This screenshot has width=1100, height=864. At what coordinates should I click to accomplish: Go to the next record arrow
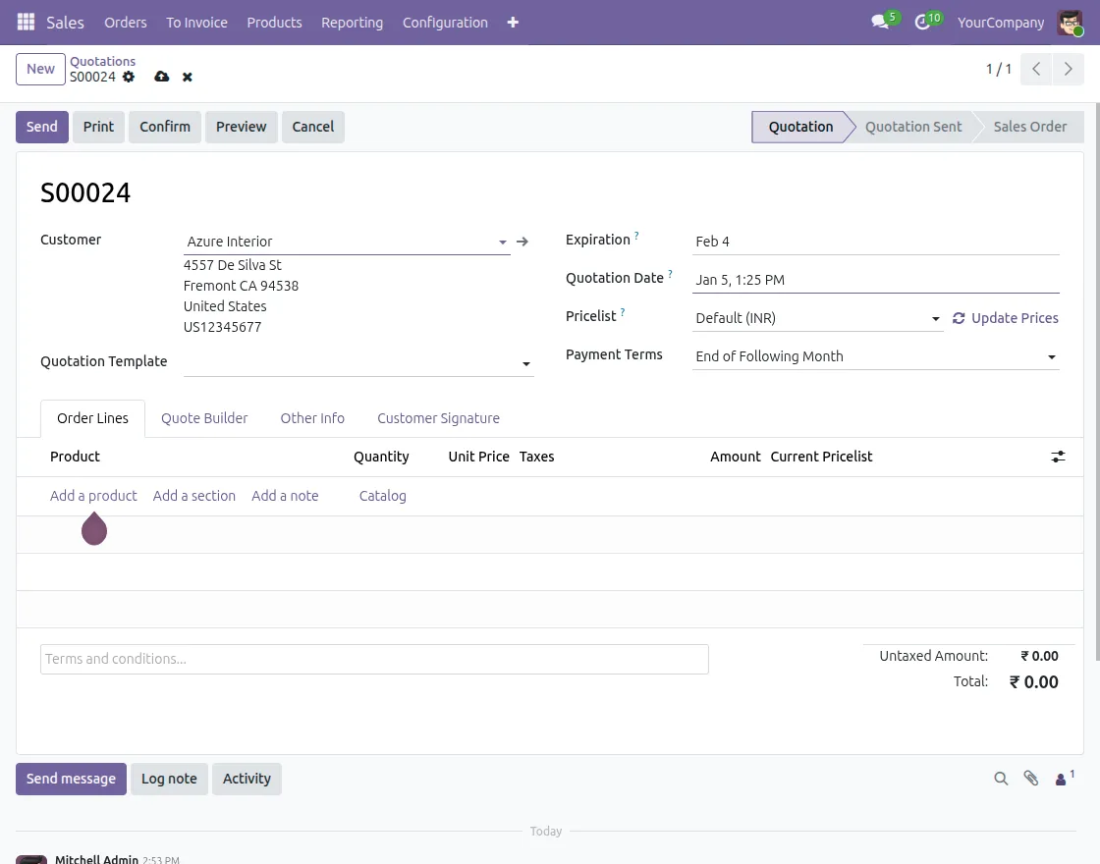[x=1068, y=69]
